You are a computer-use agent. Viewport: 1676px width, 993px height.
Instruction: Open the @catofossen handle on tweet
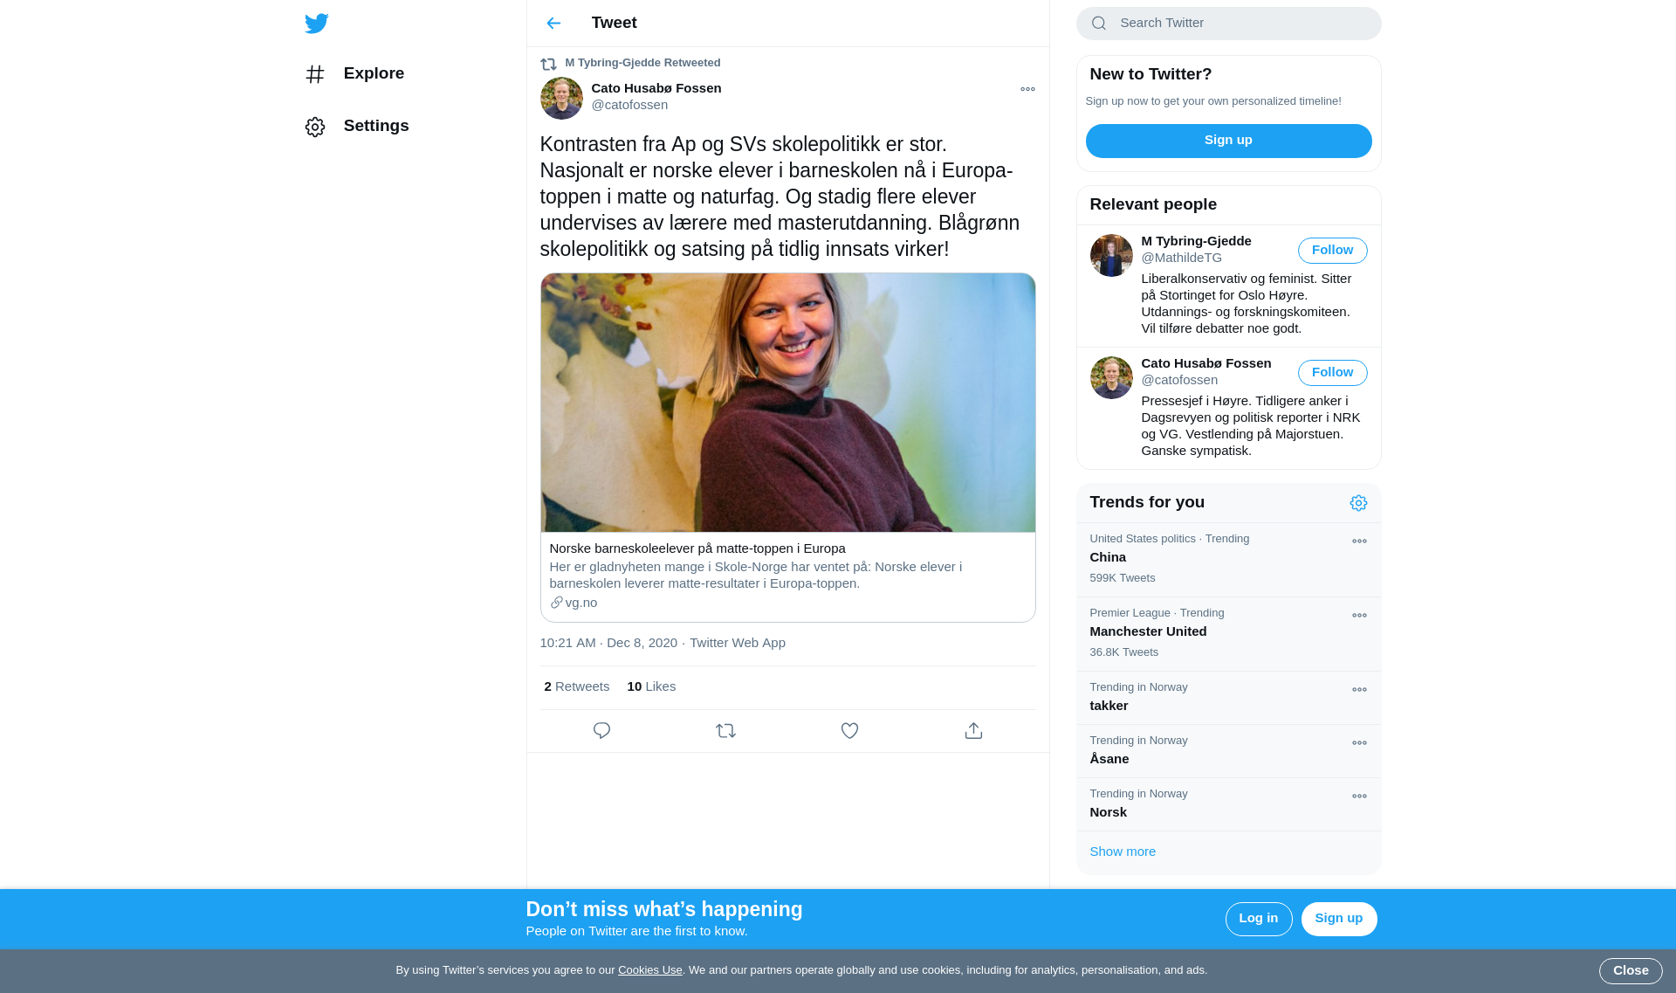click(629, 105)
